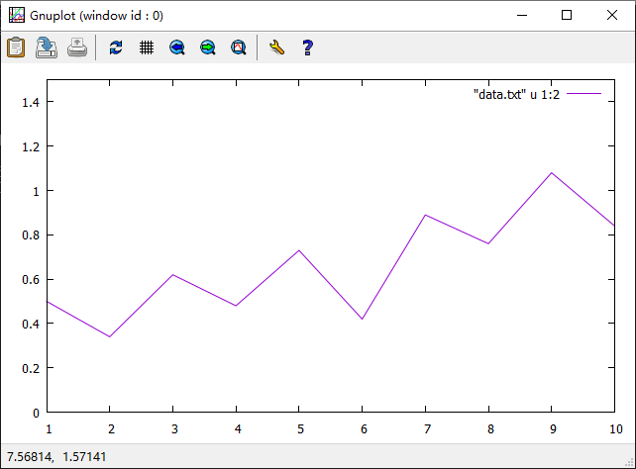The image size is (636, 469).
Task: Copy the plot to clipboard
Action: [x=16, y=47]
